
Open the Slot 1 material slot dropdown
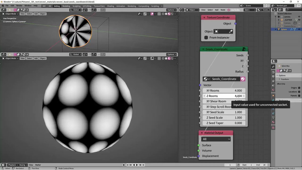[250, 10]
